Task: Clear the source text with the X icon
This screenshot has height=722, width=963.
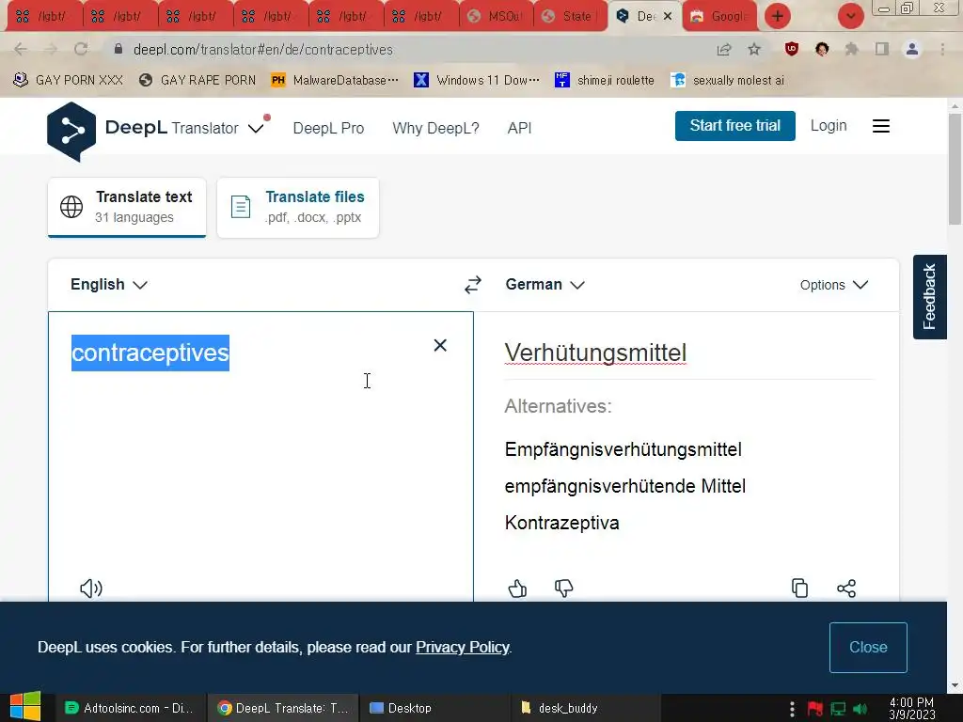Action: pos(440,345)
